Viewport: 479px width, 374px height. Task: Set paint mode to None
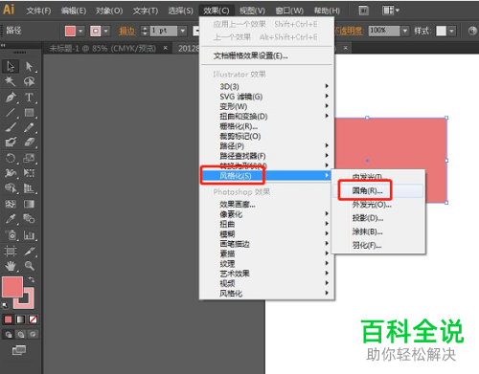33,319
